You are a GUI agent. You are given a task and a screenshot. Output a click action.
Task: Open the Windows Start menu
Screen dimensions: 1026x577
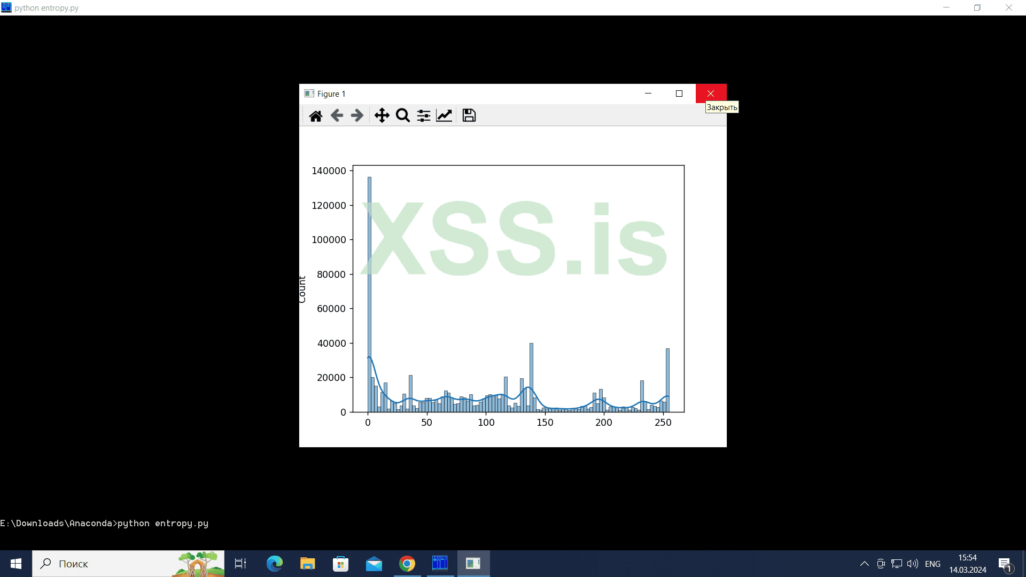click(16, 564)
